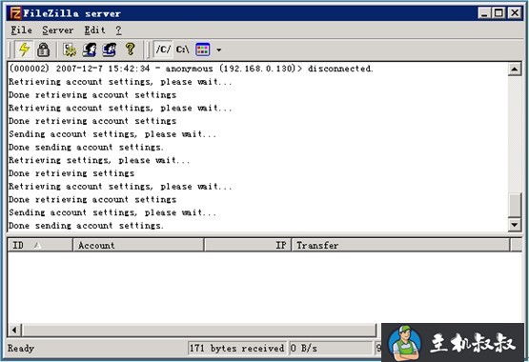Open the Users editor icon
Viewport: 529px width, 362px height.
click(90, 50)
